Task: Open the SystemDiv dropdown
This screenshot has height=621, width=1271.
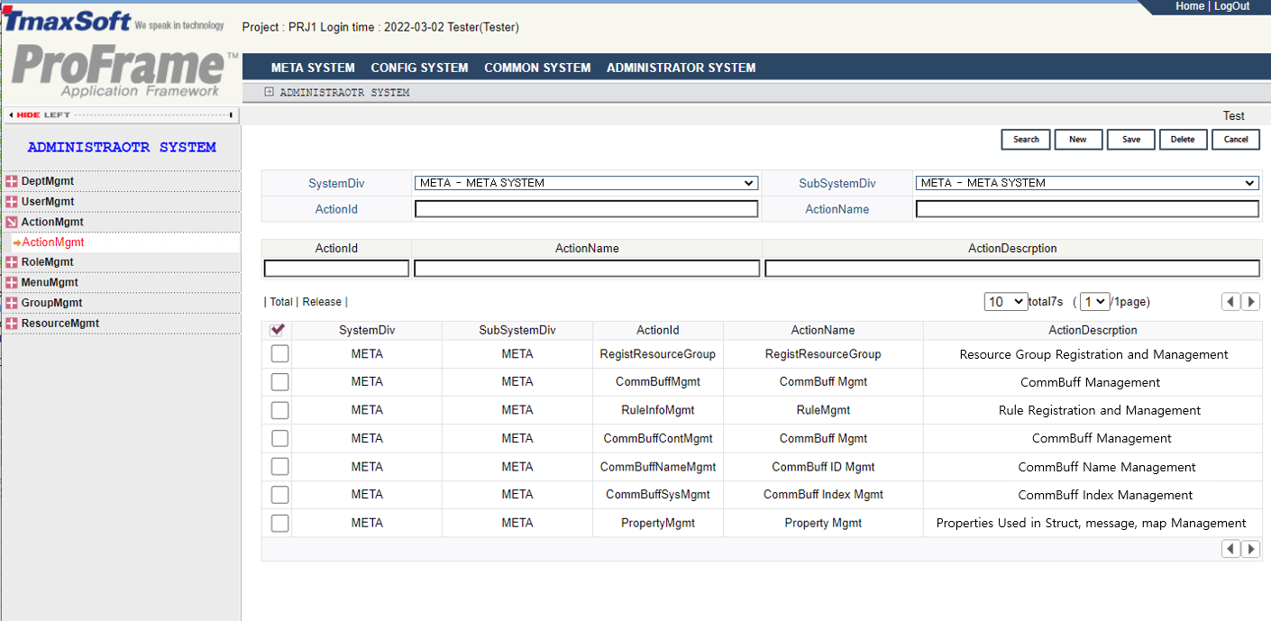Action: [x=586, y=183]
